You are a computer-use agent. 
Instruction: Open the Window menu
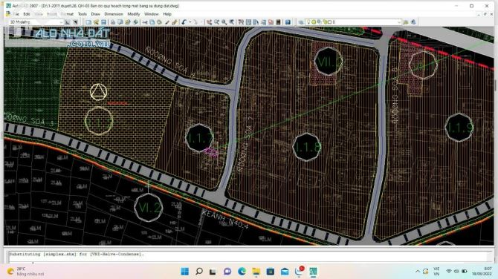(151, 14)
